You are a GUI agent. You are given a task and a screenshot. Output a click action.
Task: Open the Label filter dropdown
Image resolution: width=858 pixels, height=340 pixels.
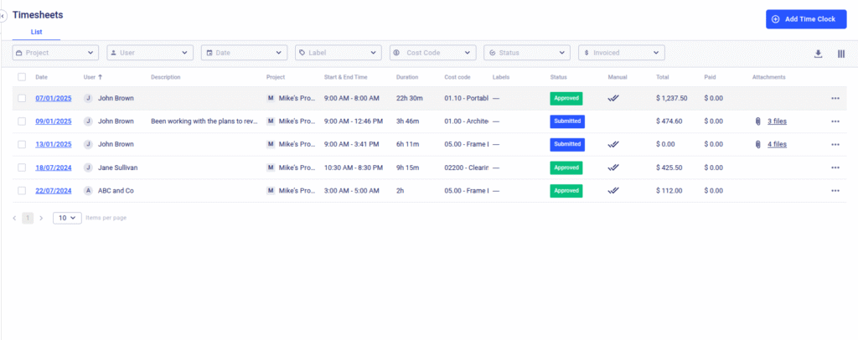pos(339,53)
